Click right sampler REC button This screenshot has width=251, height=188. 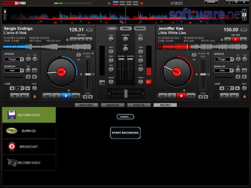click(x=245, y=70)
